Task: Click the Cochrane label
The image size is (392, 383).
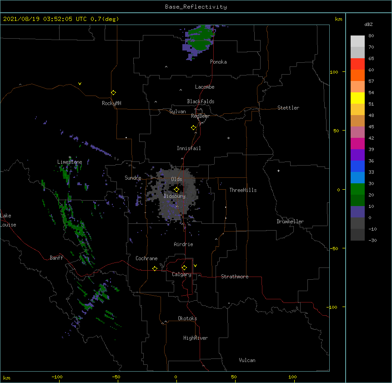Action: point(146,258)
